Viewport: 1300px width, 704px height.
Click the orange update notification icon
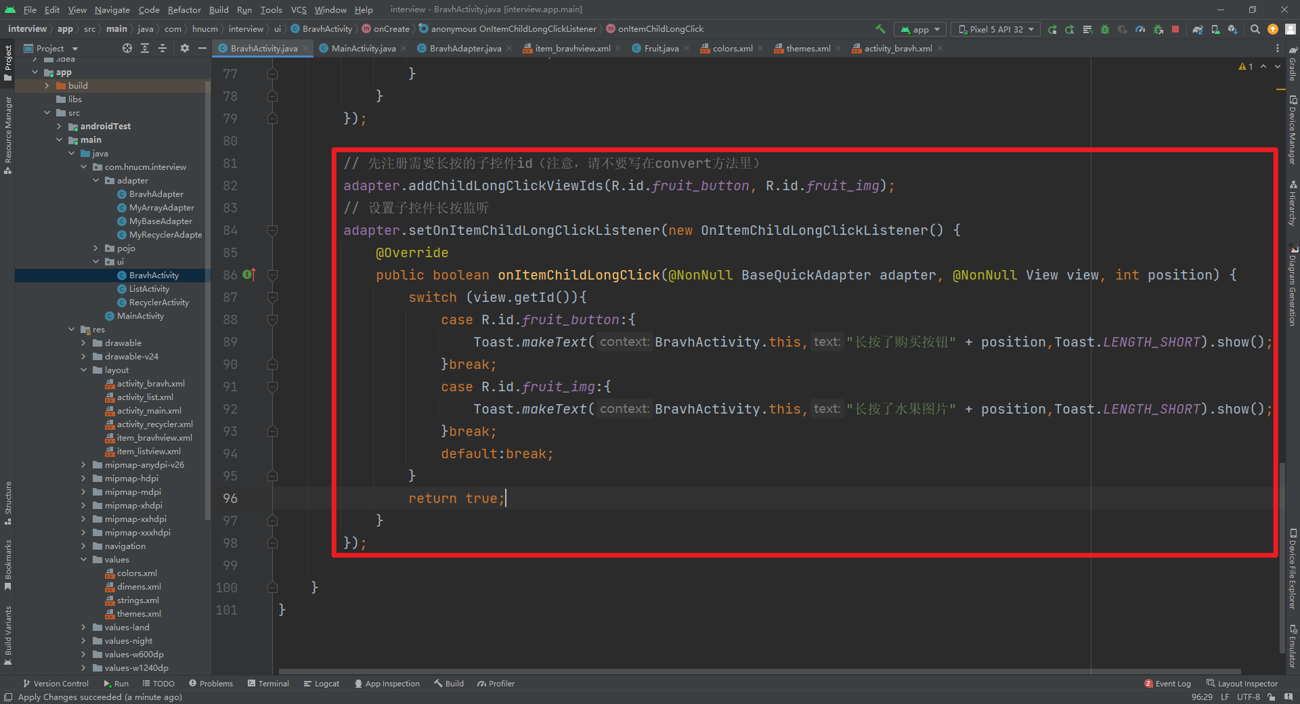1273,29
